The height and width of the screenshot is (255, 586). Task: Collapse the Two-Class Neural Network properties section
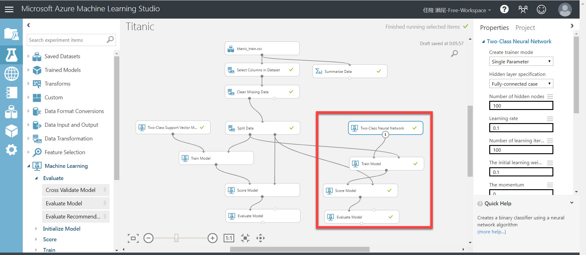tap(483, 41)
